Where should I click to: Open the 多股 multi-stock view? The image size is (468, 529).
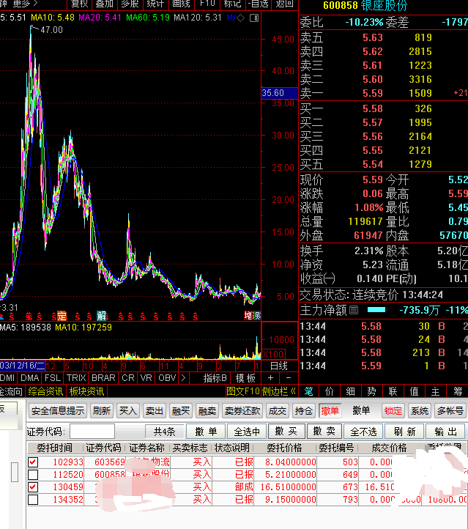[130, 4]
